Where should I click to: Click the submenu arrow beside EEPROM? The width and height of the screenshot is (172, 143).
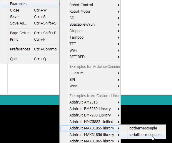pyautogui.click(x=119, y=73)
